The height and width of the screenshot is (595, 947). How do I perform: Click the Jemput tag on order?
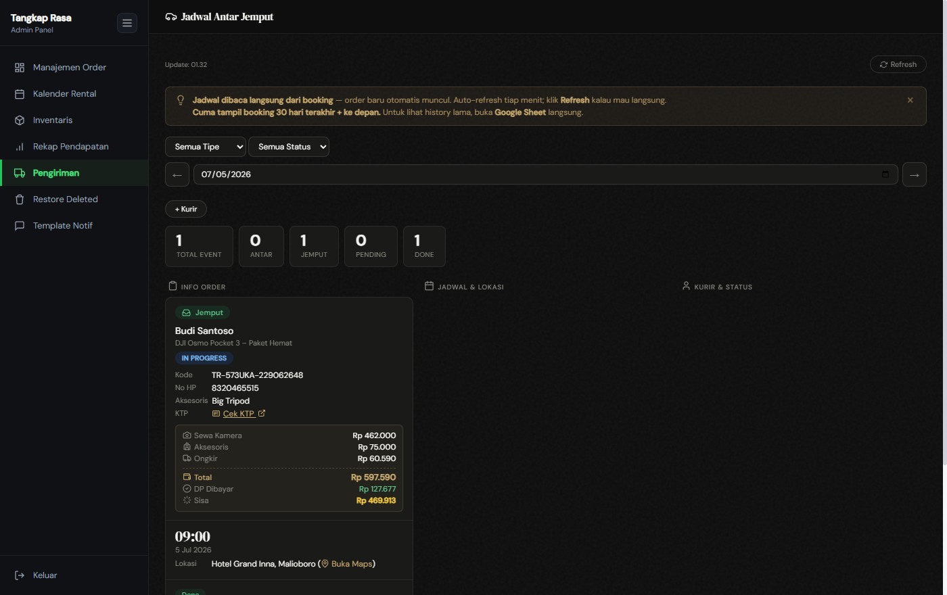(x=203, y=312)
